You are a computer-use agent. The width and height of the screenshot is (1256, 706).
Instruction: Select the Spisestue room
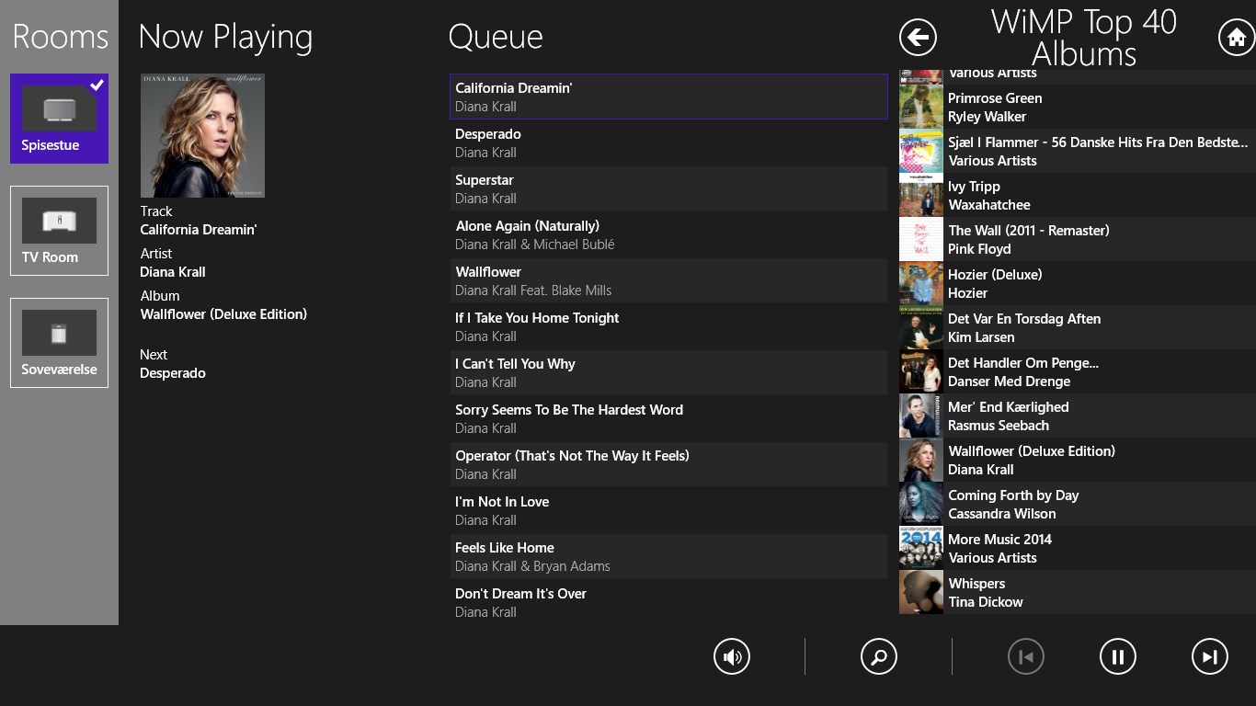59,119
